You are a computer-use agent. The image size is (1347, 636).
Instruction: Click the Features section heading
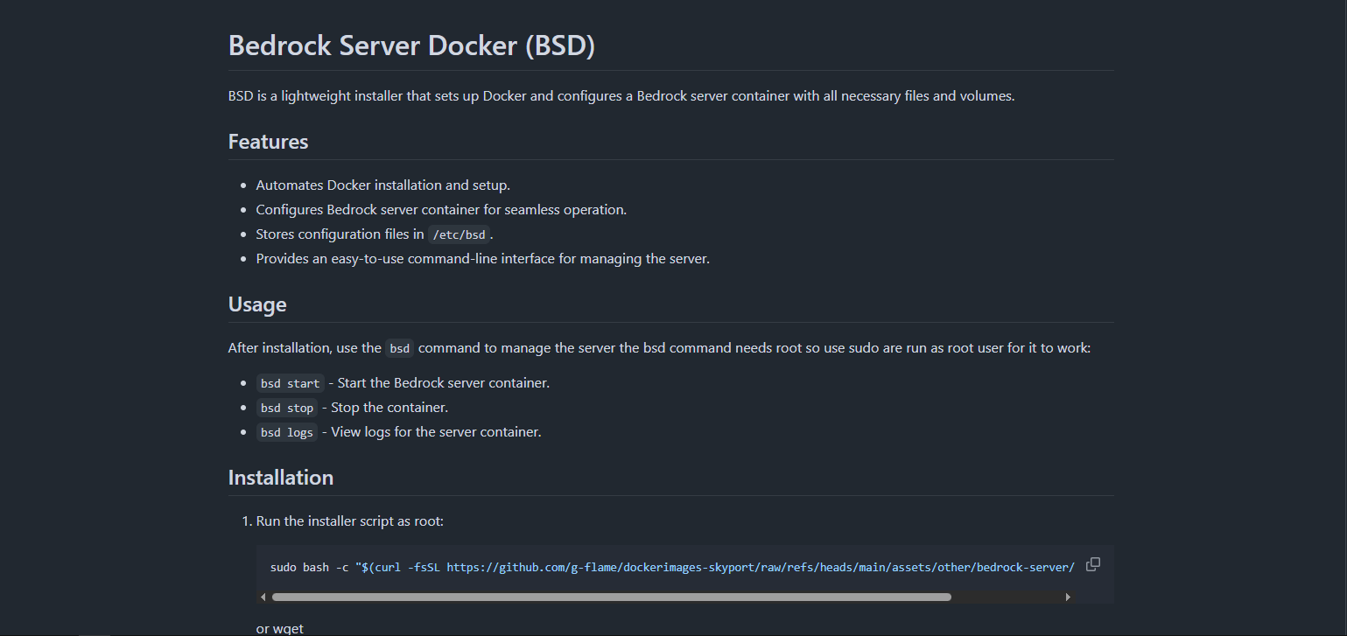268,141
